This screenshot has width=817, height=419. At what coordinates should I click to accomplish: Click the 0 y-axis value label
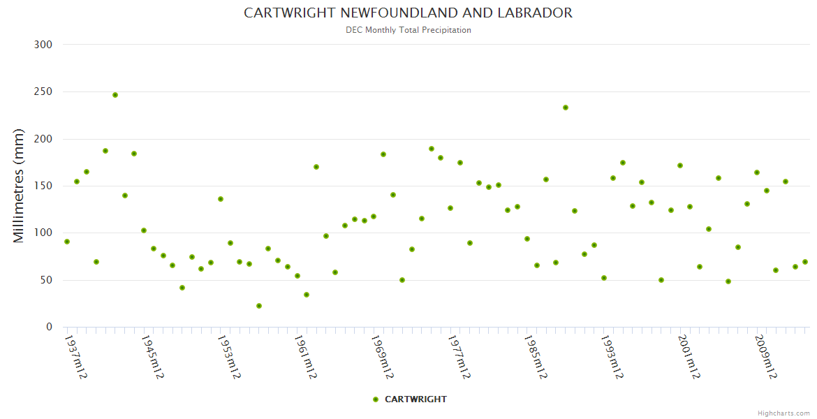(49, 327)
